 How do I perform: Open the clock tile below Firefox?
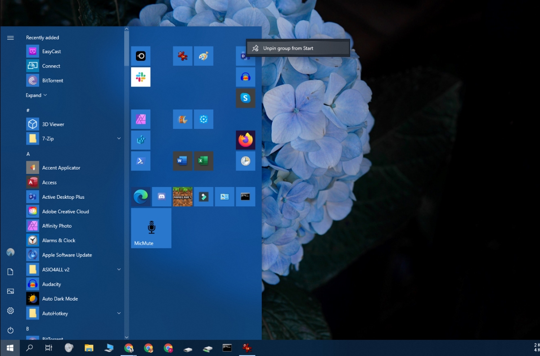coord(245,161)
